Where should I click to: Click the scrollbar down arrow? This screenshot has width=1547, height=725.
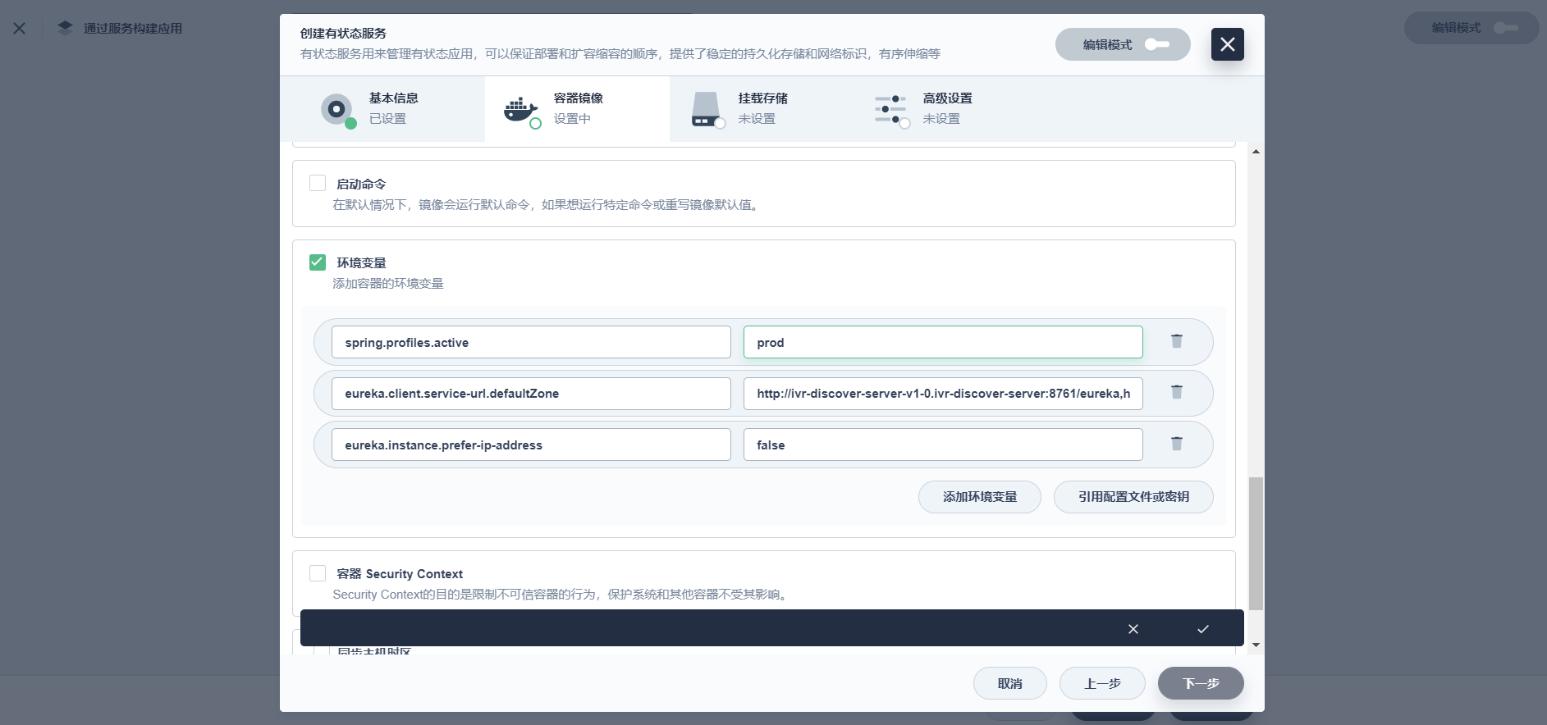[1256, 645]
